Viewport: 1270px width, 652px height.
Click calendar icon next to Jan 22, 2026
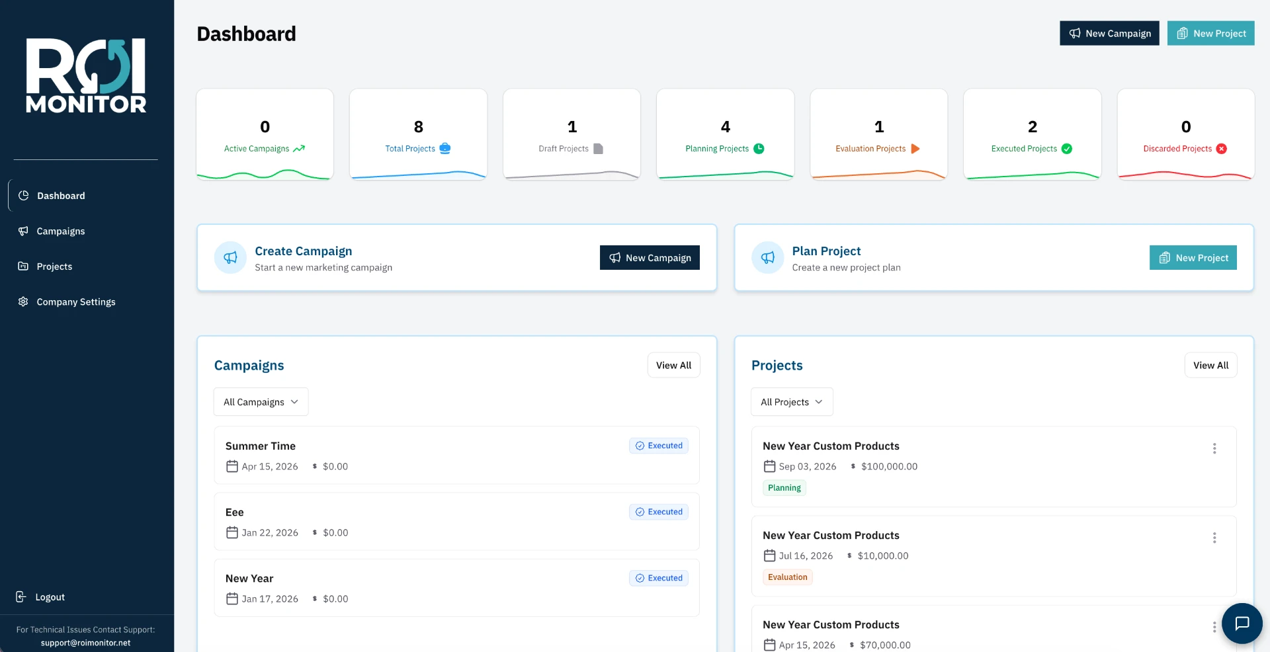[232, 532]
